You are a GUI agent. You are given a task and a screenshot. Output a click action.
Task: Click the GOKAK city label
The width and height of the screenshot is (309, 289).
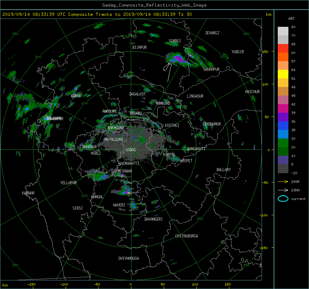(76, 96)
